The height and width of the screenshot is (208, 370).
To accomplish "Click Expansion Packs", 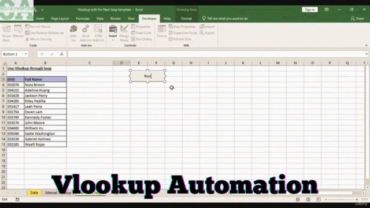I will 183,33.
